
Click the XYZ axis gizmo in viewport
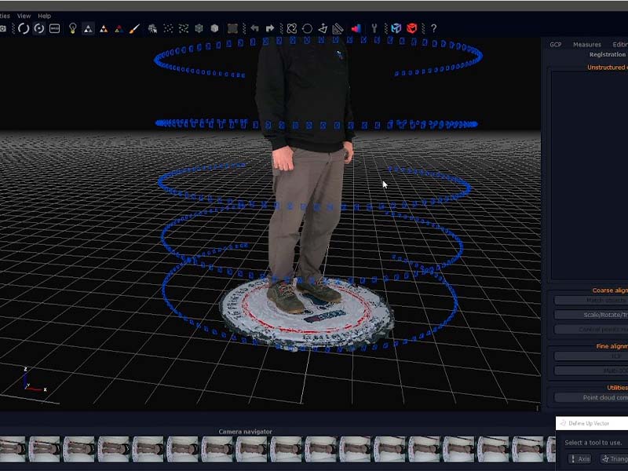35,380
